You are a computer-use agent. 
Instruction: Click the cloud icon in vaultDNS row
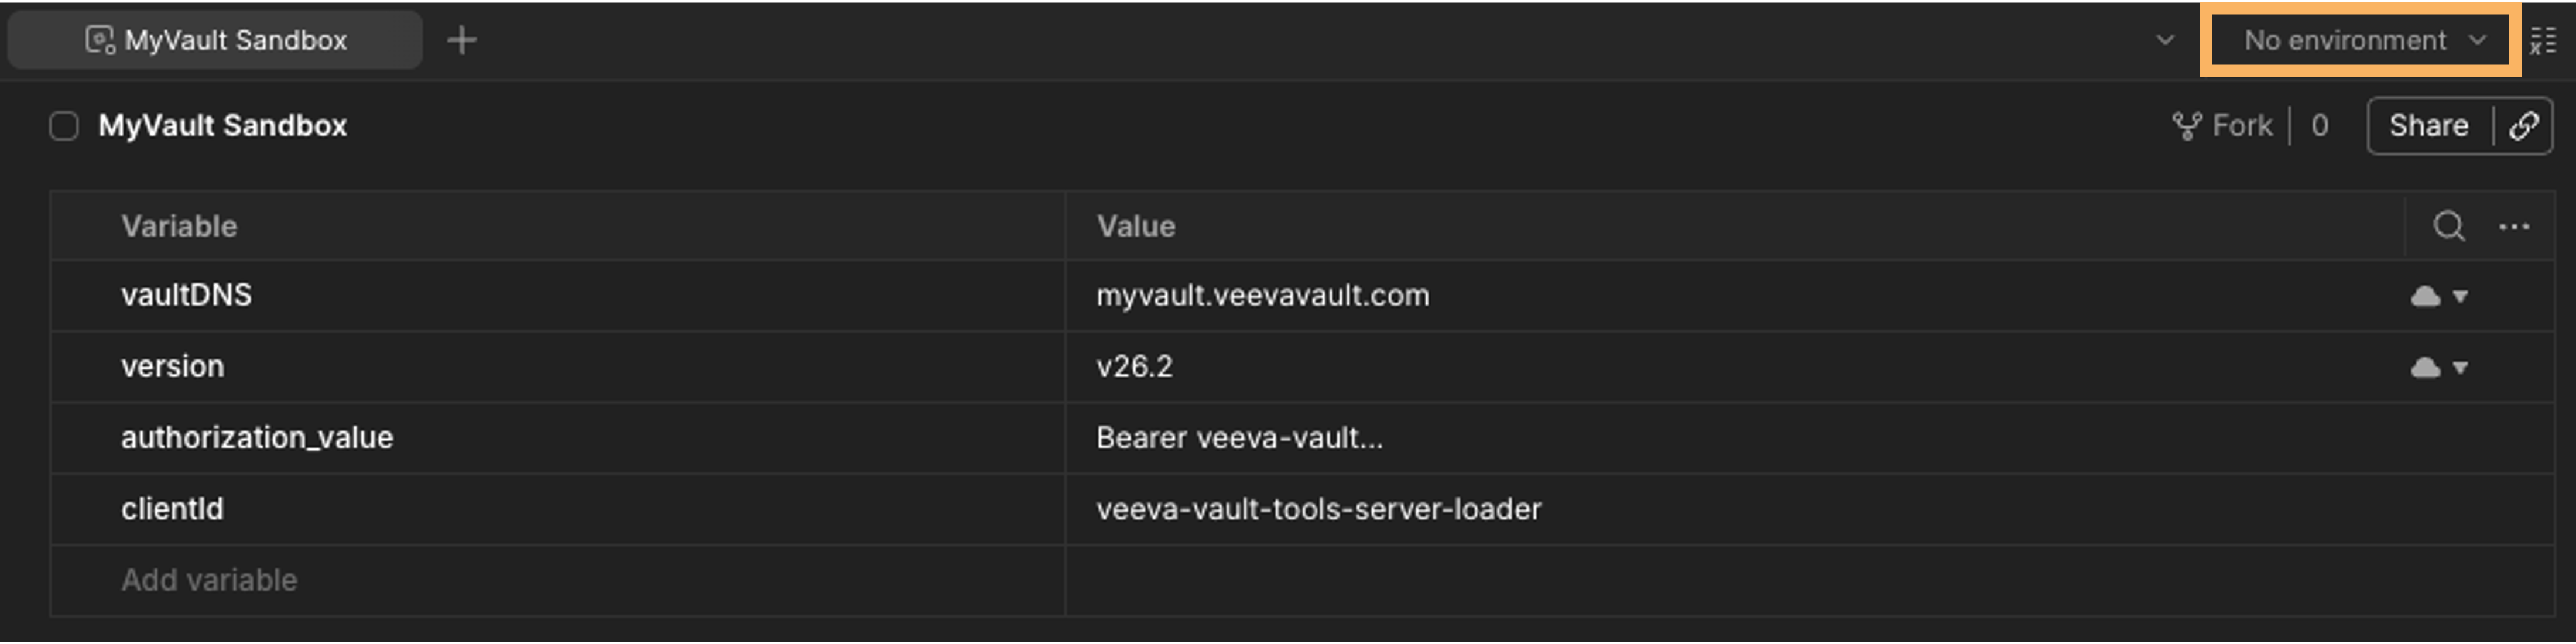(x=2426, y=296)
